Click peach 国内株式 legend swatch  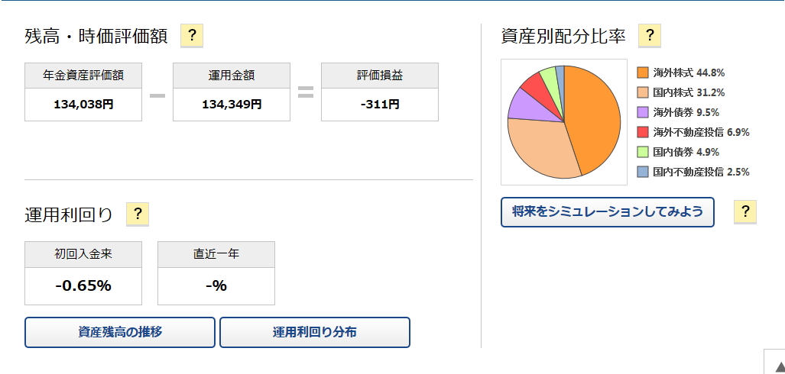642,92
